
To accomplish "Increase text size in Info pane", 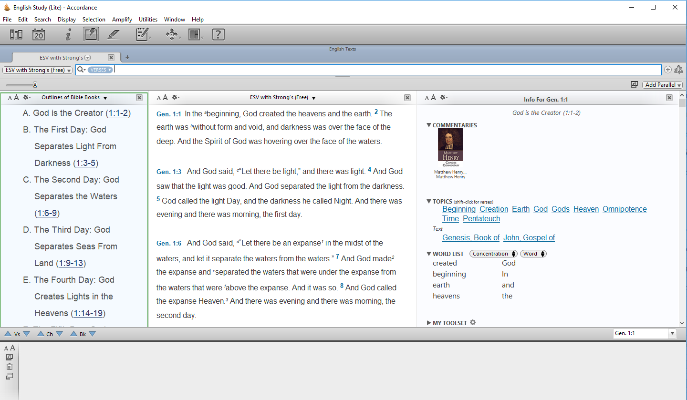I will [x=433, y=97].
